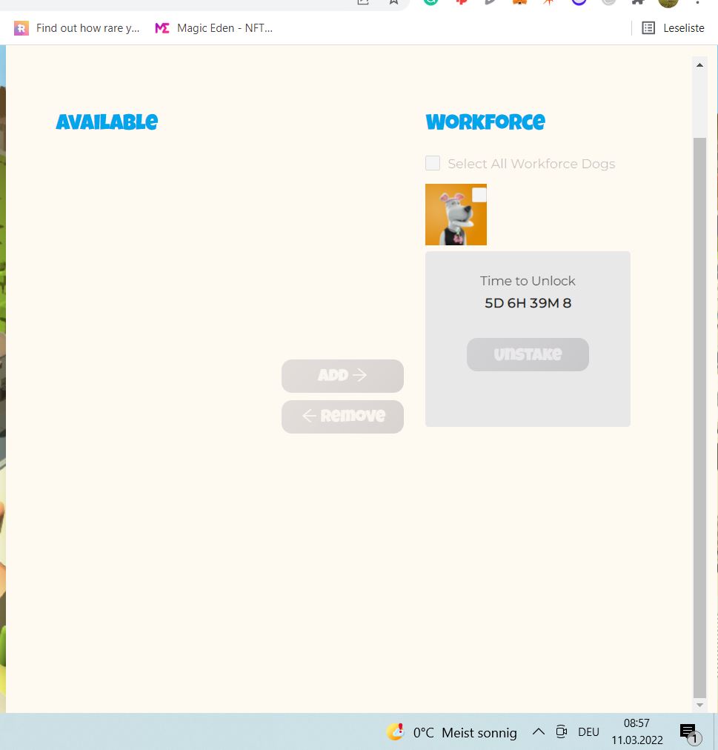The image size is (718, 750).
Task: Click the Available heading
Action: [x=107, y=122]
